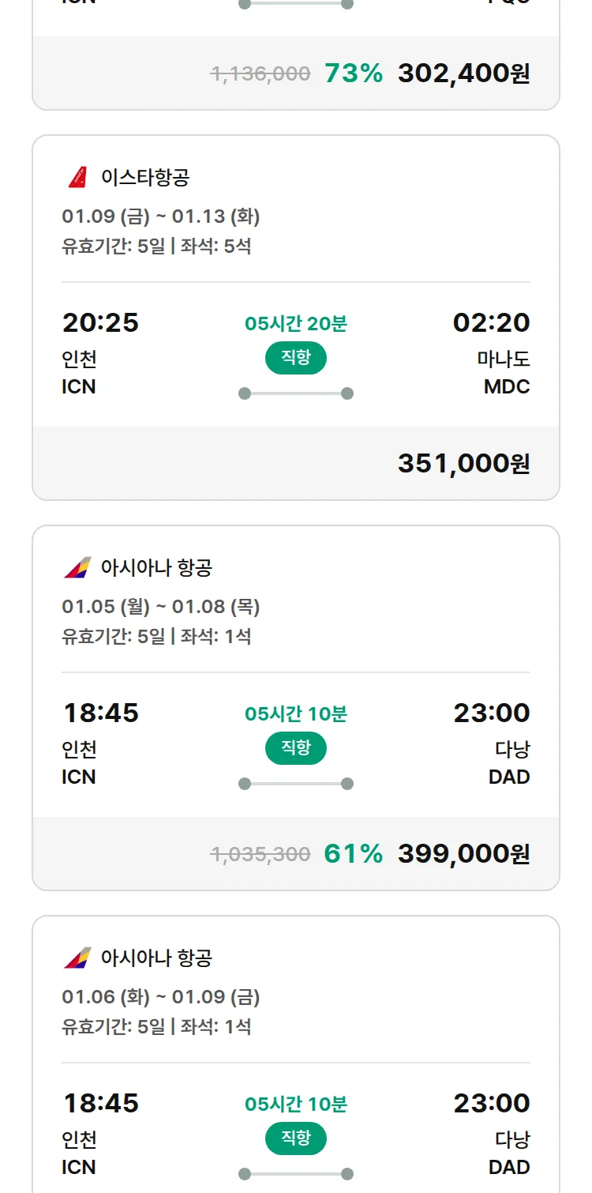Image resolution: width=592 pixels, height=1193 pixels.
Task: Click the 01.06 (화) ~ 01.09 (금) date range
Action: [x=161, y=997]
